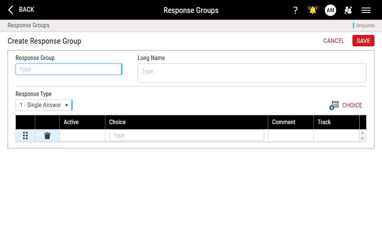Viewport: 382px width, 246px height.
Task: Click the back arrow icon
Action: point(11,10)
